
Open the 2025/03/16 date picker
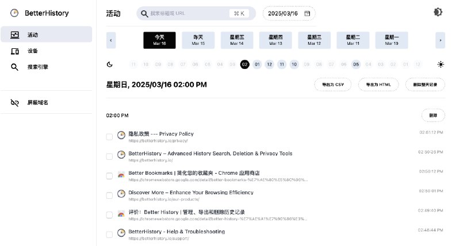[289, 13]
